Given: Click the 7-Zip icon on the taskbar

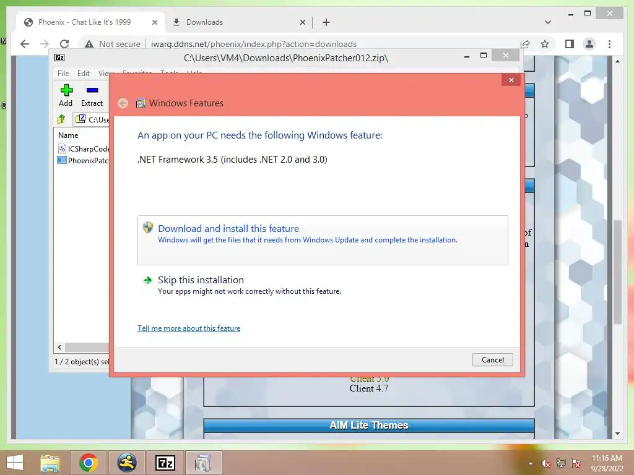Looking at the screenshot, I should pyautogui.click(x=165, y=463).
